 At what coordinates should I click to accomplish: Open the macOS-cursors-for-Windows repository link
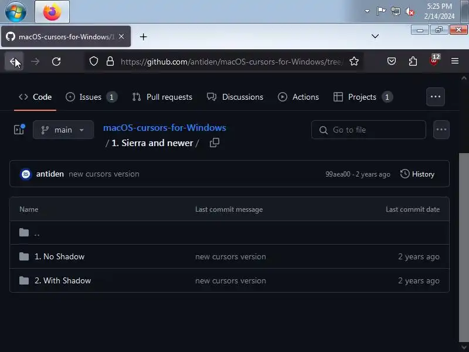click(x=165, y=128)
